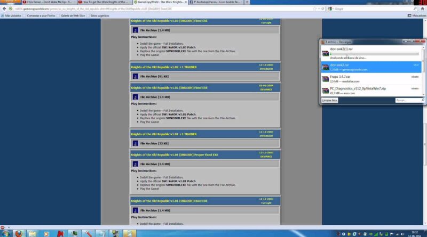Image resolution: width=427 pixels, height=237 pixels.
Task: Go back using browser back arrow
Action: [4, 9]
